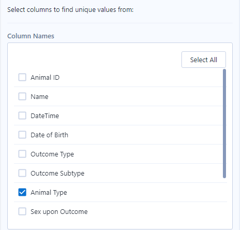Image resolution: width=240 pixels, height=230 pixels.
Task: Enable the Outcome Subtype checkbox
Action: click(x=22, y=173)
